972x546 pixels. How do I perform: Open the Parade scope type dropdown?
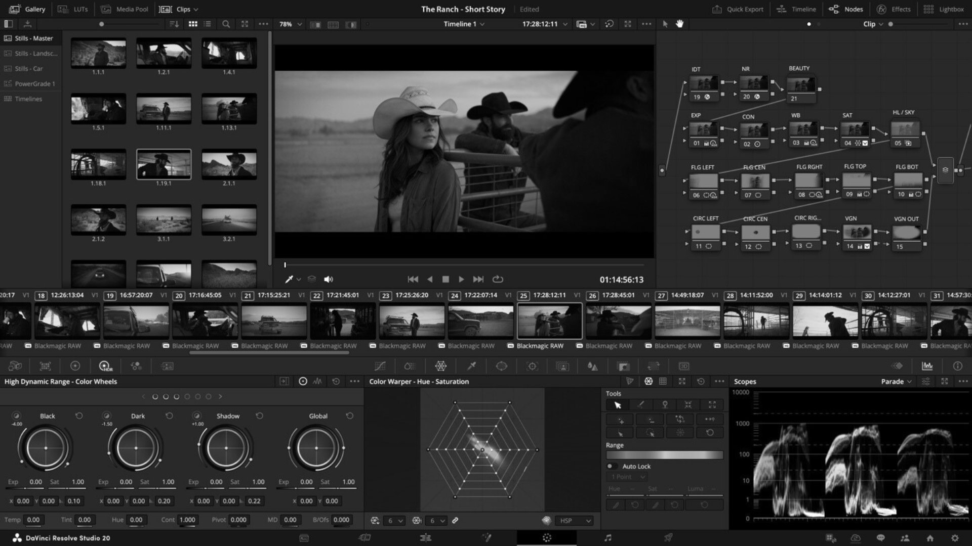click(896, 382)
